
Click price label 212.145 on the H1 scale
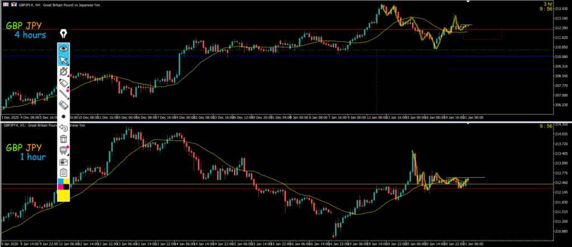(x=562, y=192)
